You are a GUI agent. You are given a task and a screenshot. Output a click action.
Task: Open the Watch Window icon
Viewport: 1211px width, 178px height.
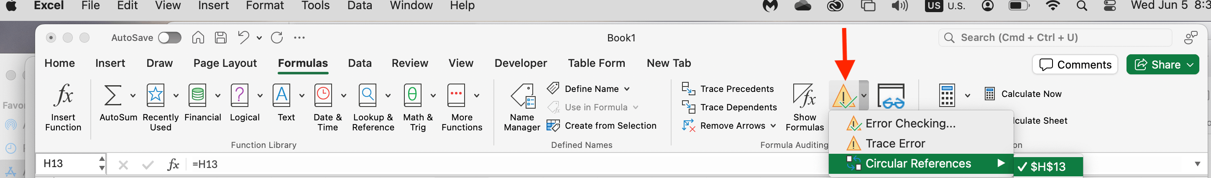coord(890,96)
